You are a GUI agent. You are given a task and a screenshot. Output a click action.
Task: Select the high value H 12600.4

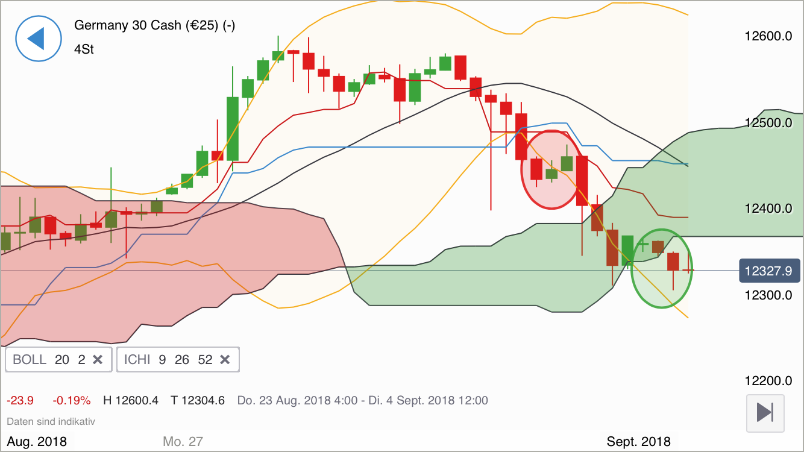click(x=130, y=400)
